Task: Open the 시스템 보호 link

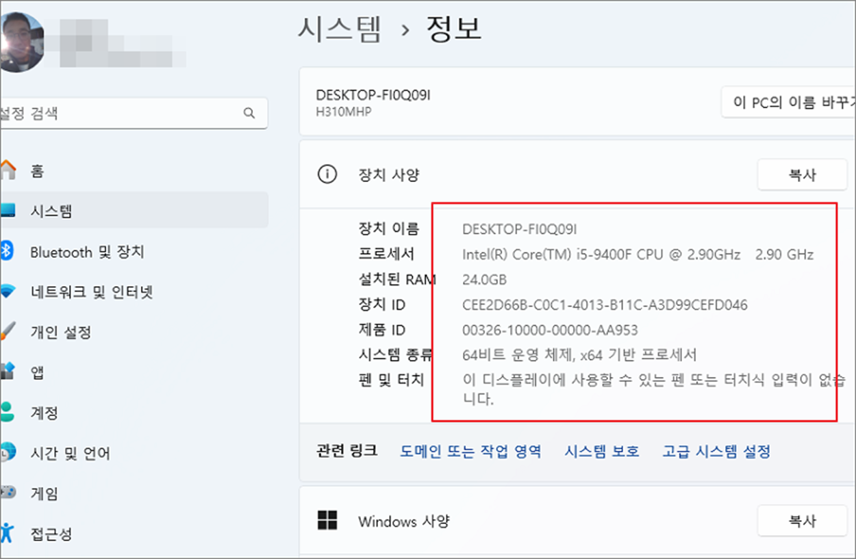Action: pyautogui.click(x=602, y=451)
